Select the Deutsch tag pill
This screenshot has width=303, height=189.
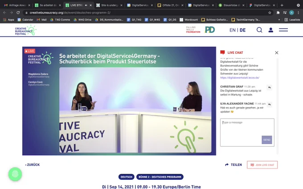(127, 177)
